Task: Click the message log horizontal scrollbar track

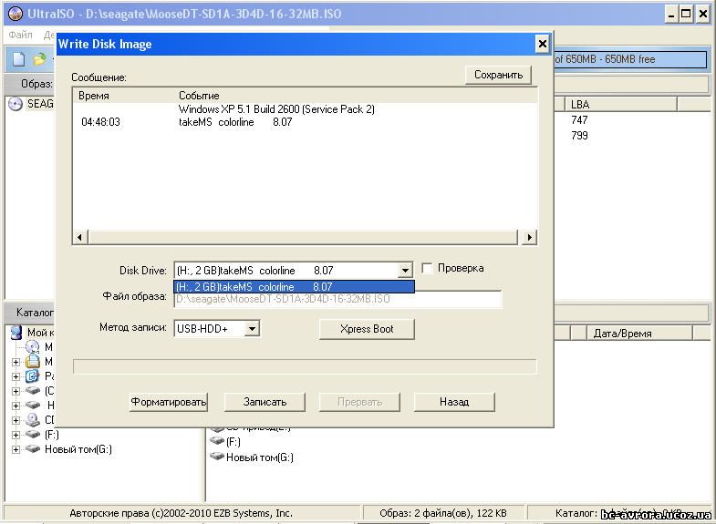Action: pos(303,237)
